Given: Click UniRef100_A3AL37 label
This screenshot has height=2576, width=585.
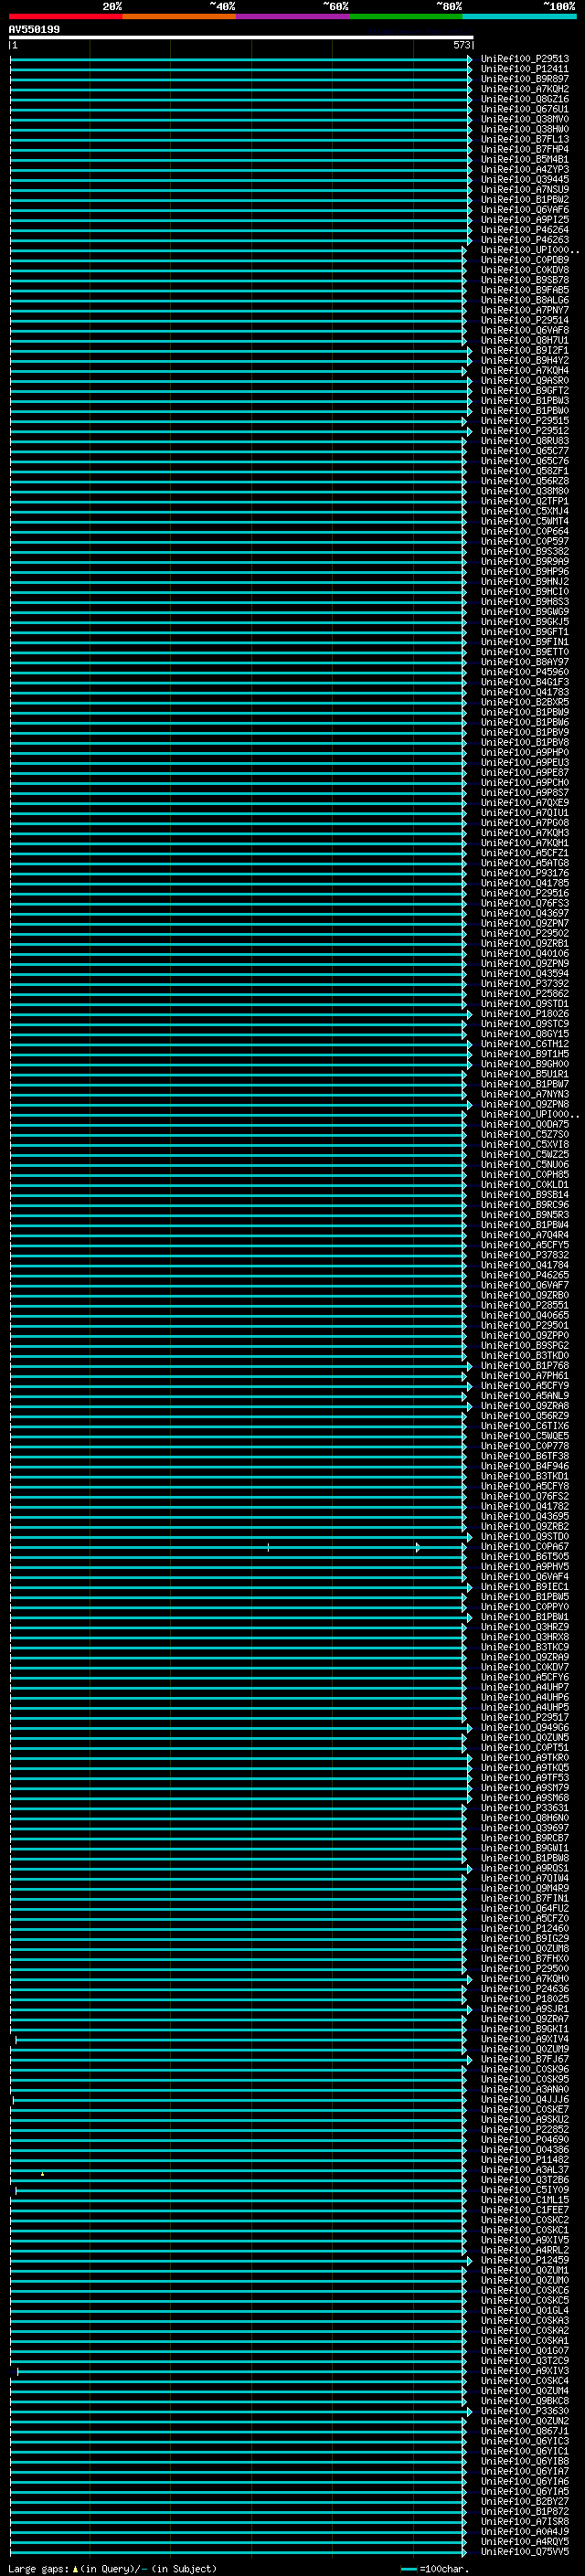Looking at the screenshot, I should click(524, 2170).
